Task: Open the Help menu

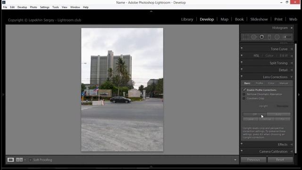Action: [86, 7]
